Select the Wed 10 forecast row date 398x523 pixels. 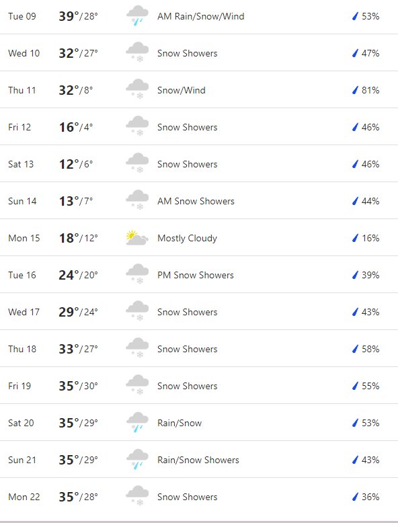coord(24,53)
